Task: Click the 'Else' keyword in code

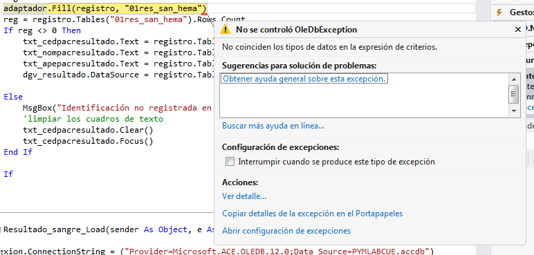Action: point(13,97)
